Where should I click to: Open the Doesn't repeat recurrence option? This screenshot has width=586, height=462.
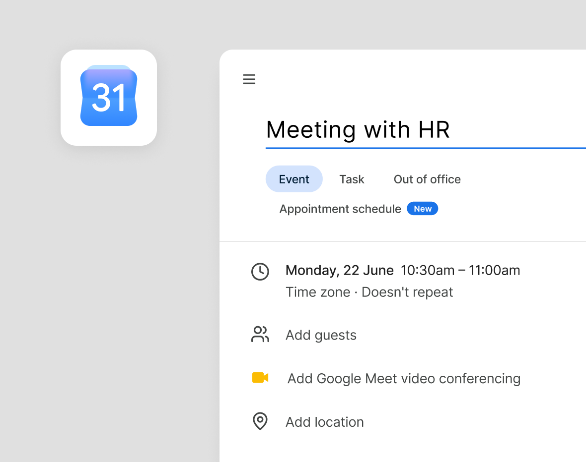[407, 292]
